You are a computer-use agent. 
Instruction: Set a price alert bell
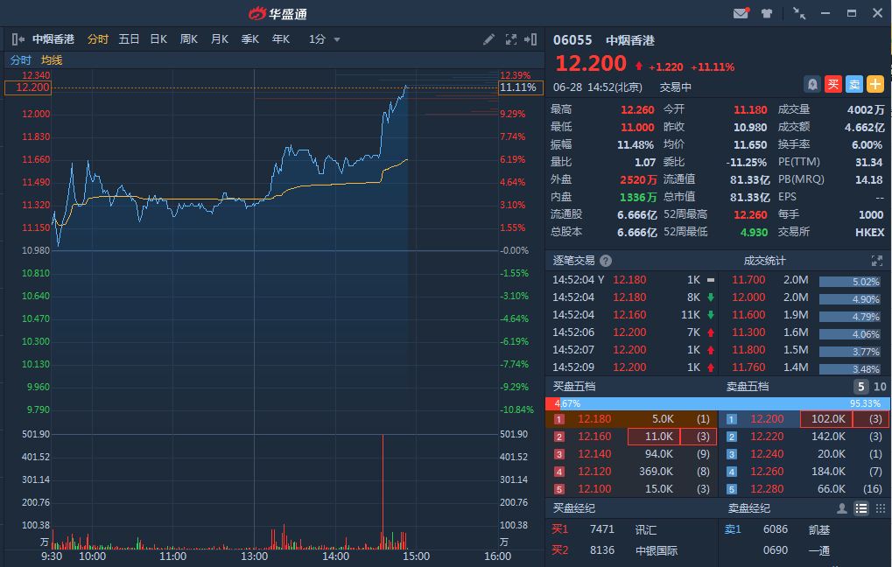pyautogui.click(x=813, y=85)
